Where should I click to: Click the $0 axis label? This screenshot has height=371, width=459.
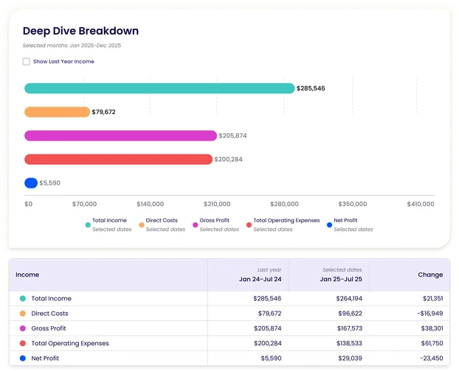(x=28, y=204)
